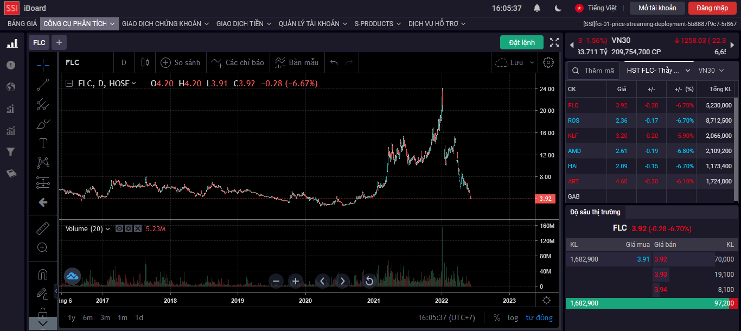Select the trend line drawing tool
The image size is (741, 331).
coord(43,85)
